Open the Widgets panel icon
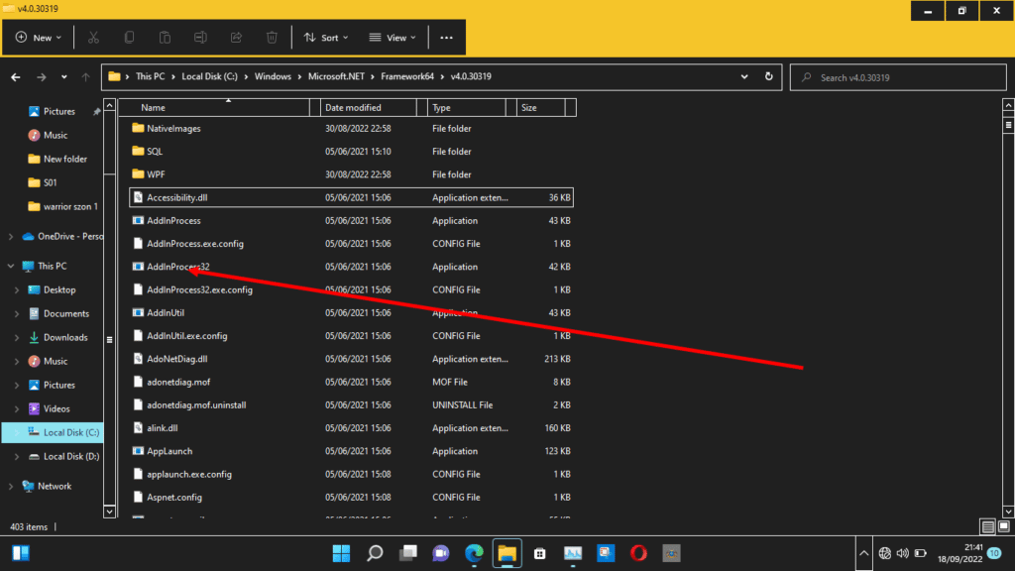 pos(21,553)
